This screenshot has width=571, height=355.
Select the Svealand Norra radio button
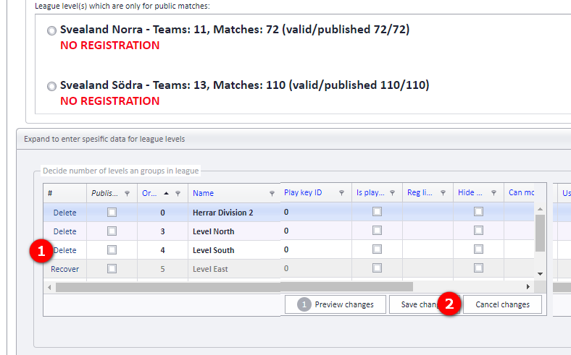(x=51, y=30)
